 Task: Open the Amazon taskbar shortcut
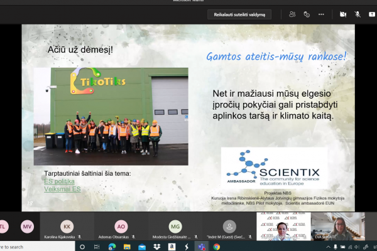pos(172,247)
